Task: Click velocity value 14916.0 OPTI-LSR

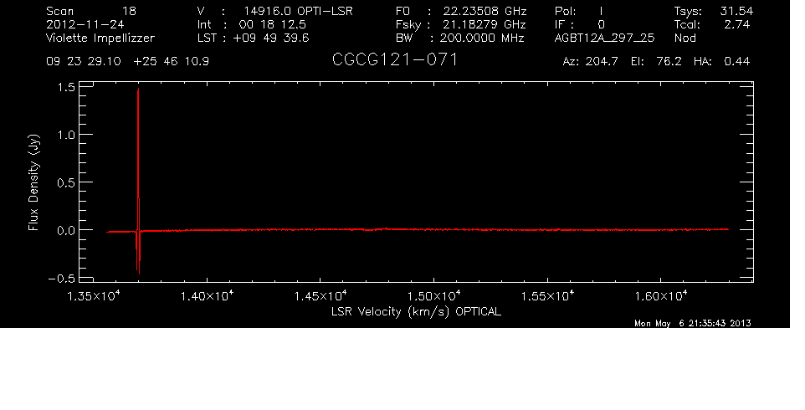Action: (x=298, y=11)
